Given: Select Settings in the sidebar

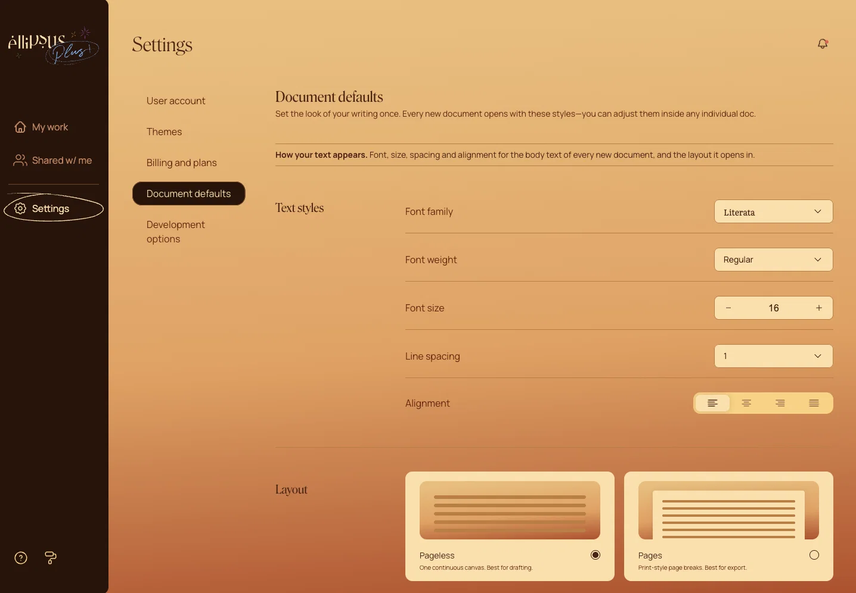Looking at the screenshot, I should point(54,208).
